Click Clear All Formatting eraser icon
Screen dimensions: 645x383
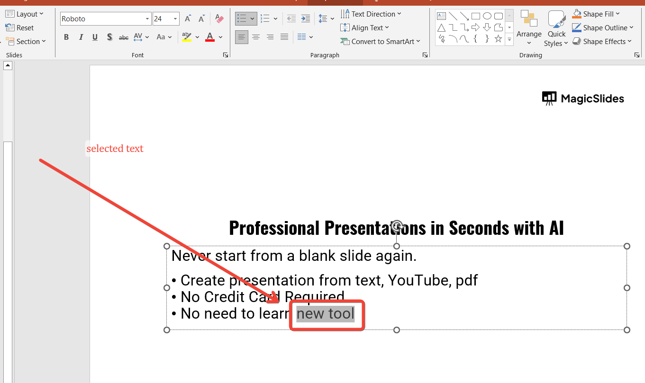[219, 19]
